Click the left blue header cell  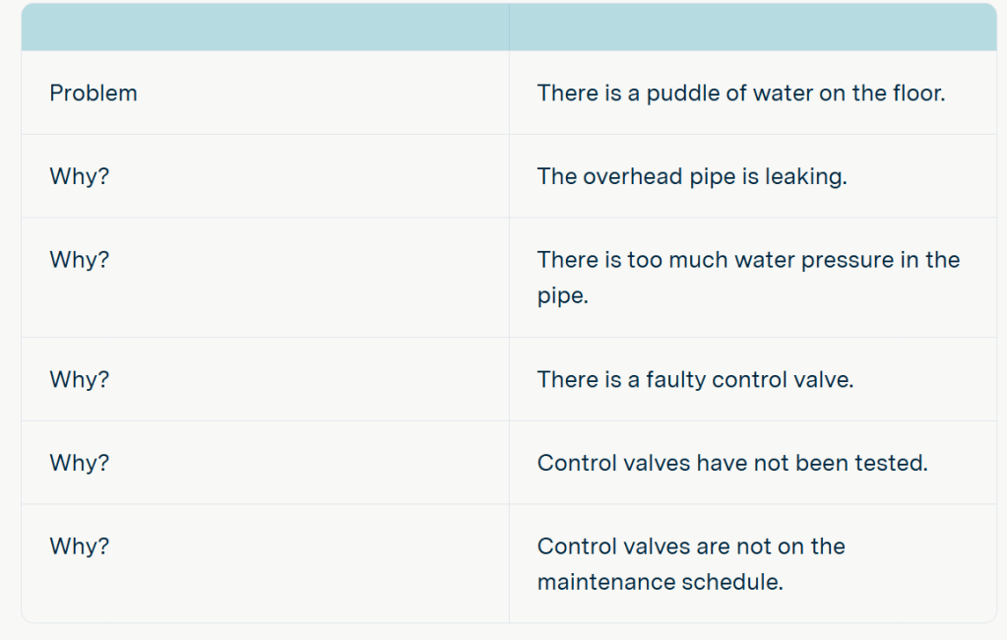pos(265,28)
